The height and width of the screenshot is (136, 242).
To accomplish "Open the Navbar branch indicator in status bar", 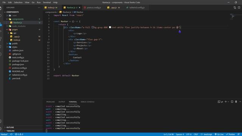I will click(x=4, y=134).
